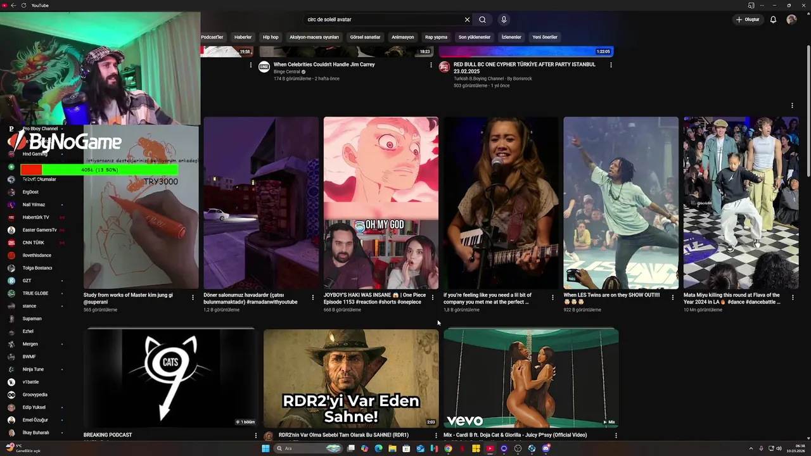Open options for the BREAKING PODCAST item
811x456 pixels.
point(256,436)
